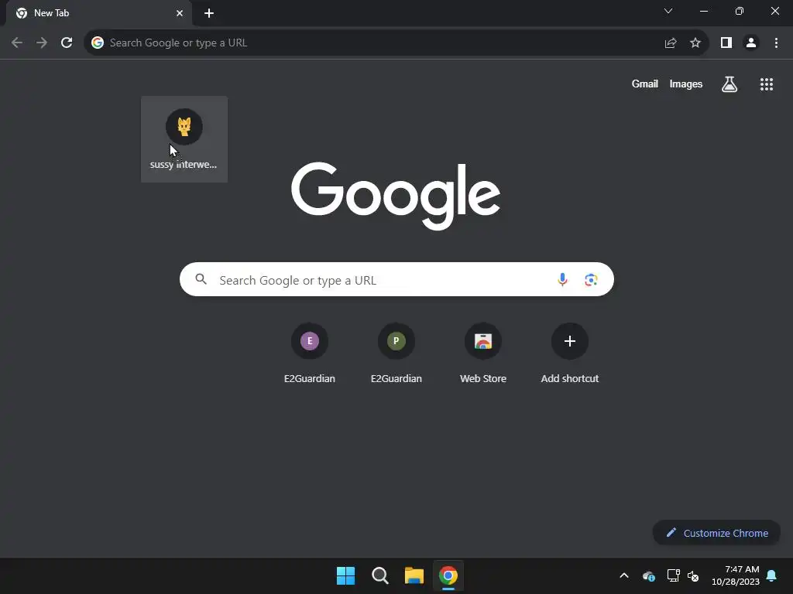
Task: Click the OneDrive cloud tray icon
Action: click(649, 575)
